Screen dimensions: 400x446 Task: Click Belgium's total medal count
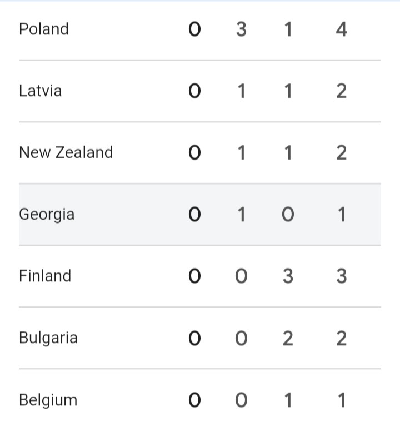click(x=341, y=400)
